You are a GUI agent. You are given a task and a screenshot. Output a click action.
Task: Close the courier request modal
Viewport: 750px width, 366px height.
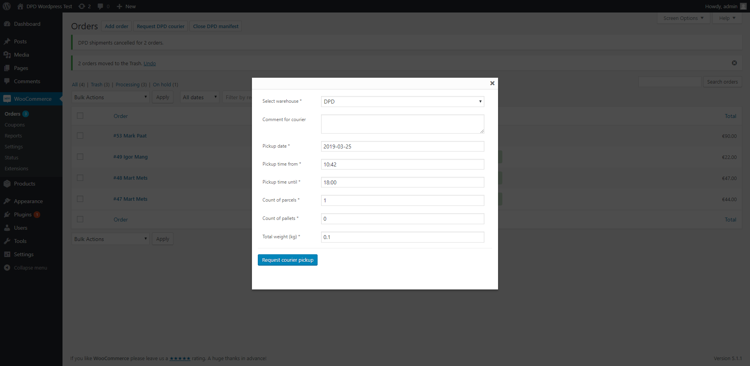[x=492, y=83]
